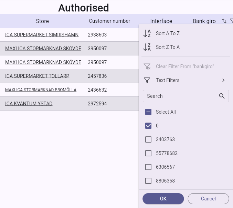This screenshot has height=208, width=233.
Task: Cancel the filter popup
Action: pos(208,199)
